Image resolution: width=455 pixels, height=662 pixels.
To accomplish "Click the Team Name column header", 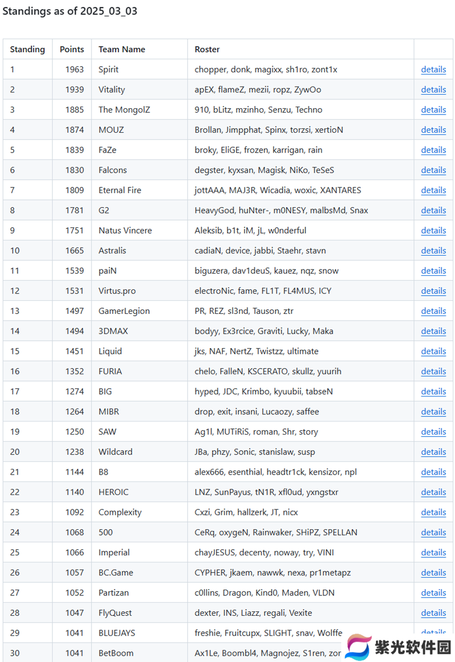I will pyautogui.click(x=122, y=50).
